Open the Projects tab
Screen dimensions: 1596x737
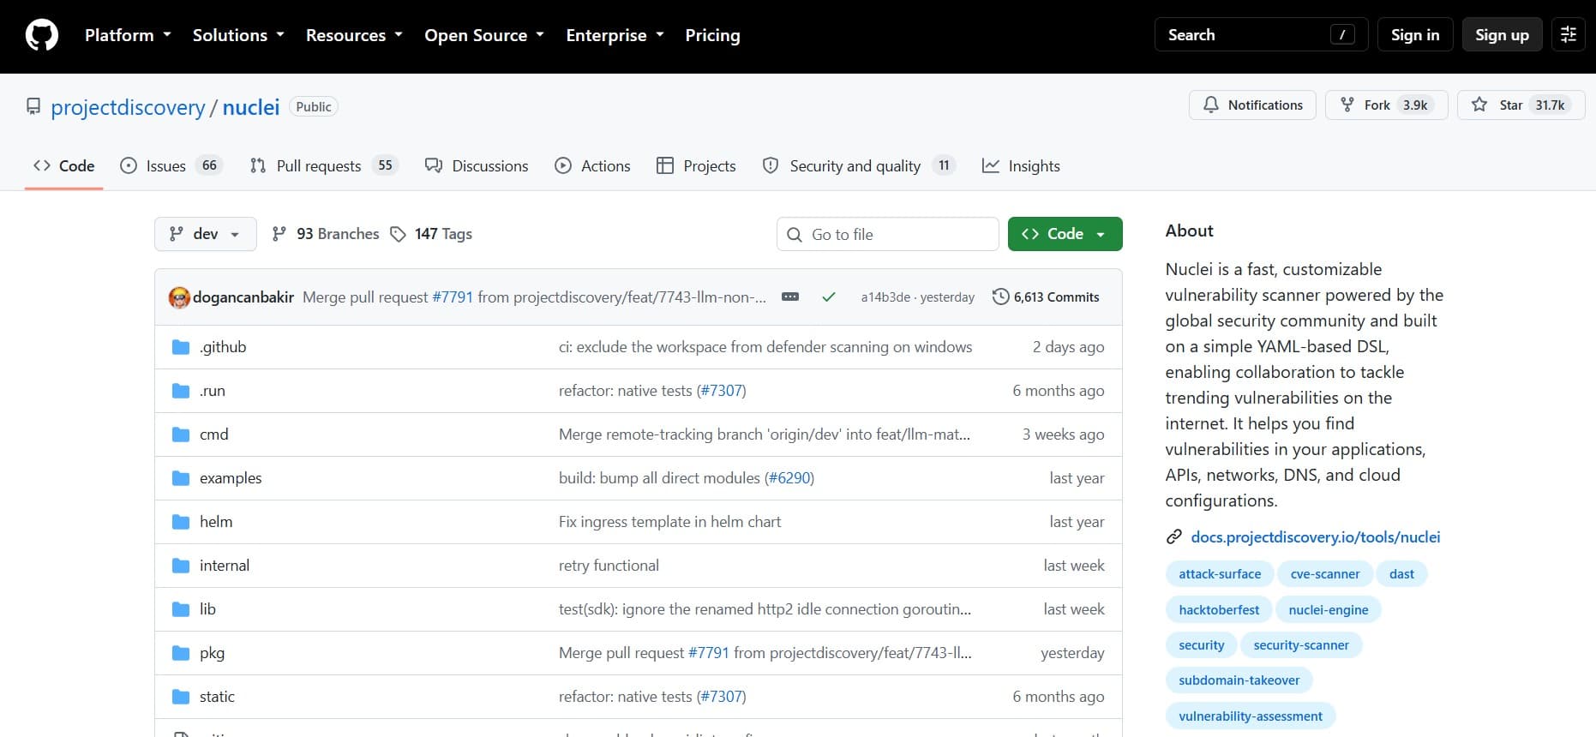[x=696, y=165]
